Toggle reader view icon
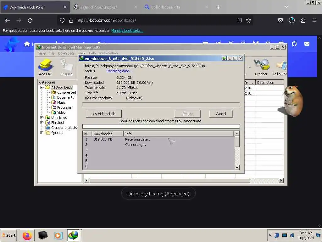322x242 pixels. [x=239, y=20]
